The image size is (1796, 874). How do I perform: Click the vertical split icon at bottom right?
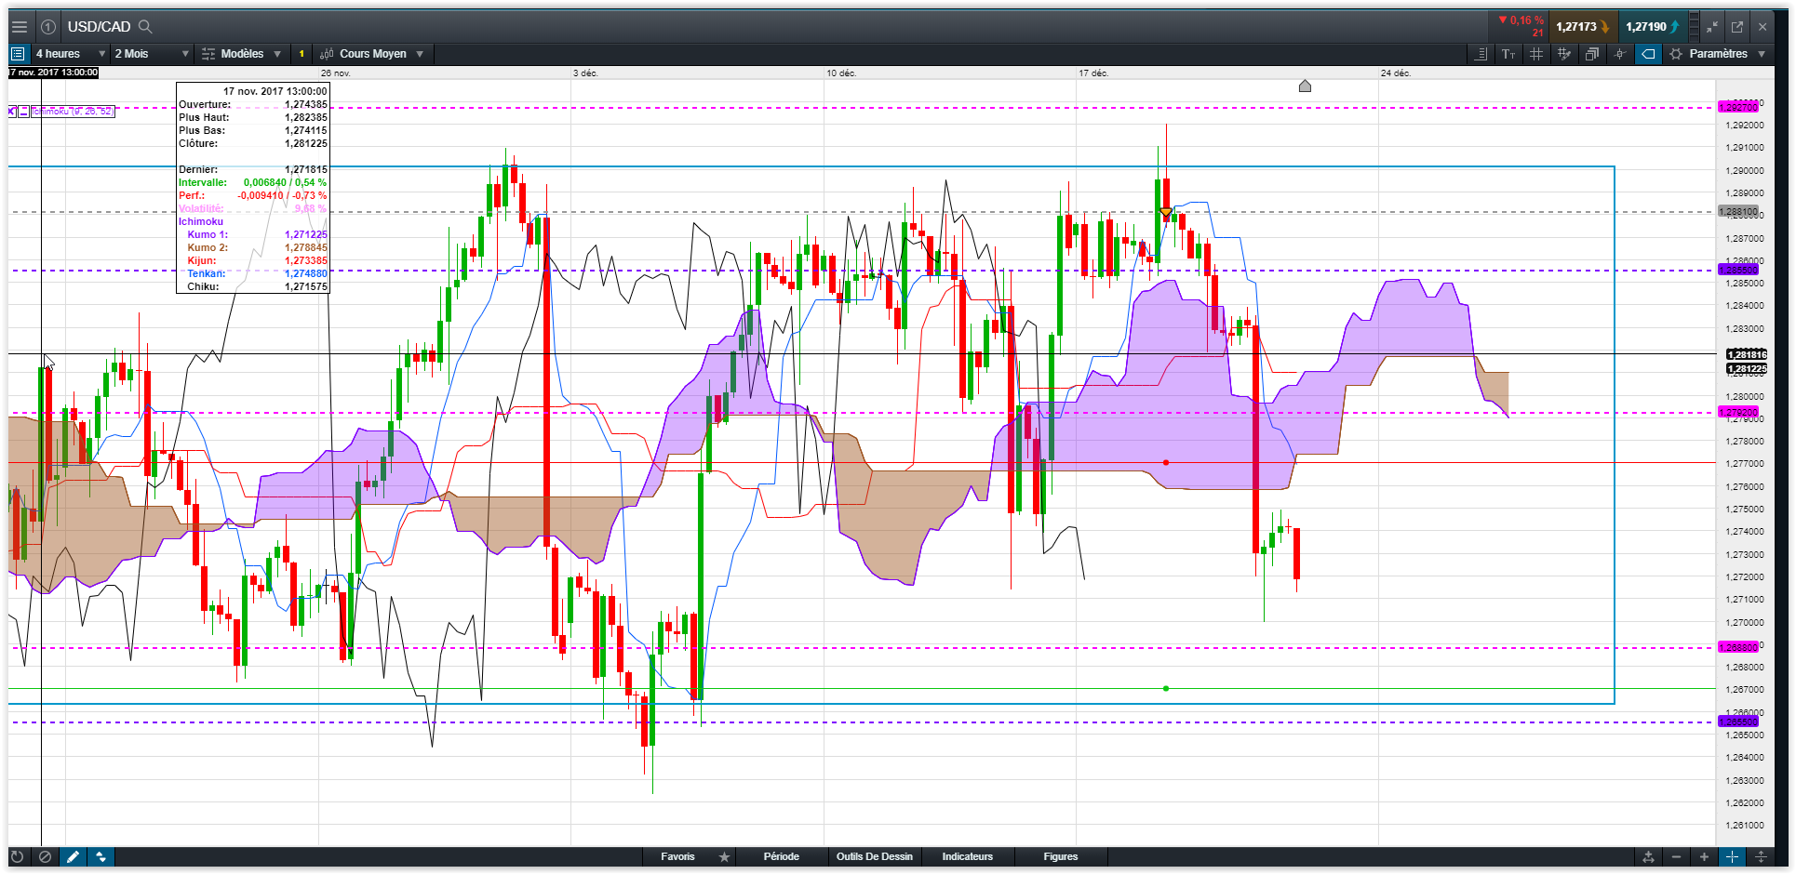point(1761,856)
